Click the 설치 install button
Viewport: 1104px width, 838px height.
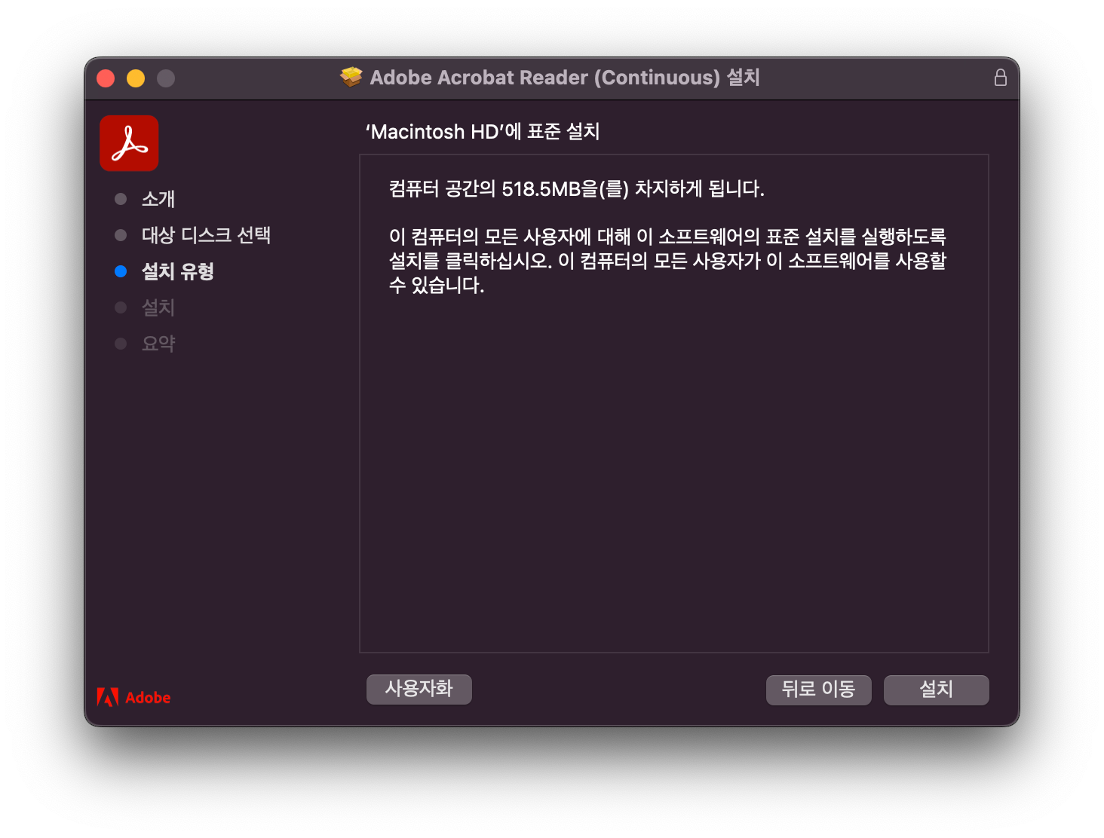coord(936,689)
